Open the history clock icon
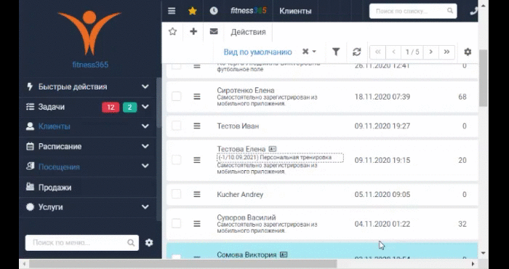 (214, 11)
